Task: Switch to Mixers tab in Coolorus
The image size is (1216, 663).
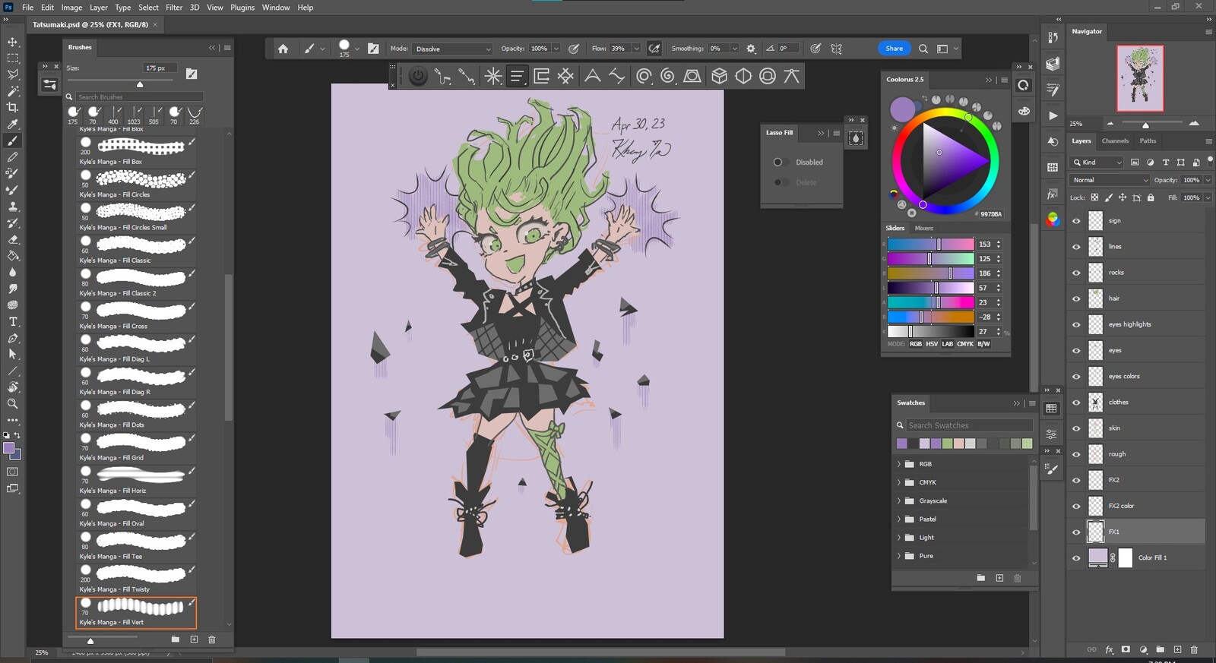Action: [923, 228]
